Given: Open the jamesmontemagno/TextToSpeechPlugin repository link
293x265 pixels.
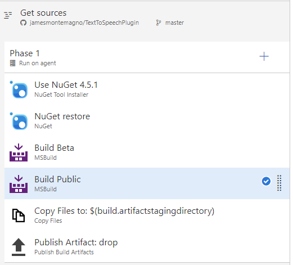Looking at the screenshot, I should point(84,23).
